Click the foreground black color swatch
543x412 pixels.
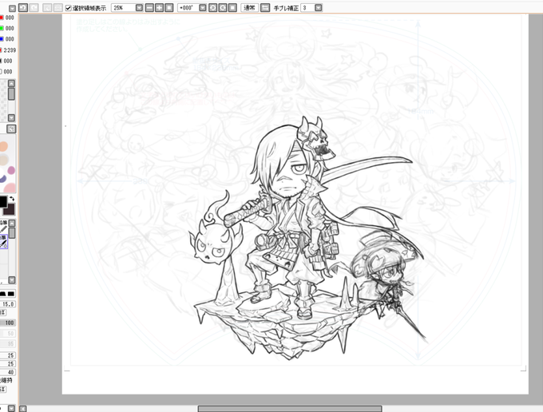pos(2,201)
